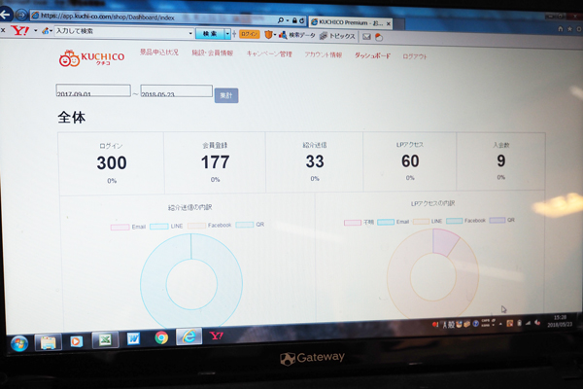Click the round orange icon after envelope
Screen dimensions: 583x389
379,37
